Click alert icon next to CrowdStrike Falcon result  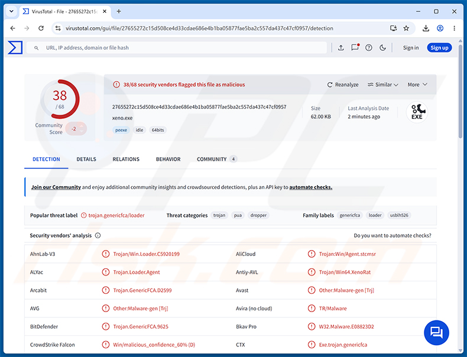point(106,345)
